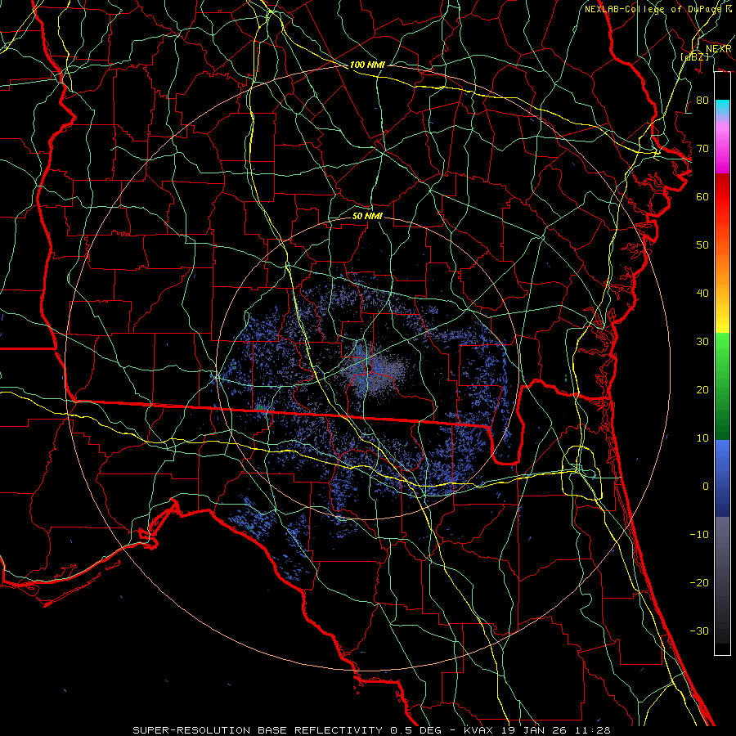This screenshot has height=736, width=736.
Task: Click the 50 value on the color scale
Action: coord(702,245)
